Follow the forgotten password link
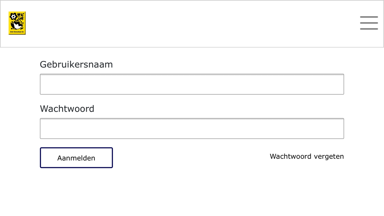This screenshot has width=384, height=216. coord(307,157)
